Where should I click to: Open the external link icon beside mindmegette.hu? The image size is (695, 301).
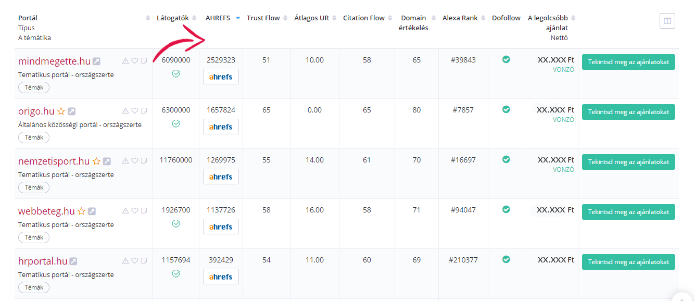point(97,61)
